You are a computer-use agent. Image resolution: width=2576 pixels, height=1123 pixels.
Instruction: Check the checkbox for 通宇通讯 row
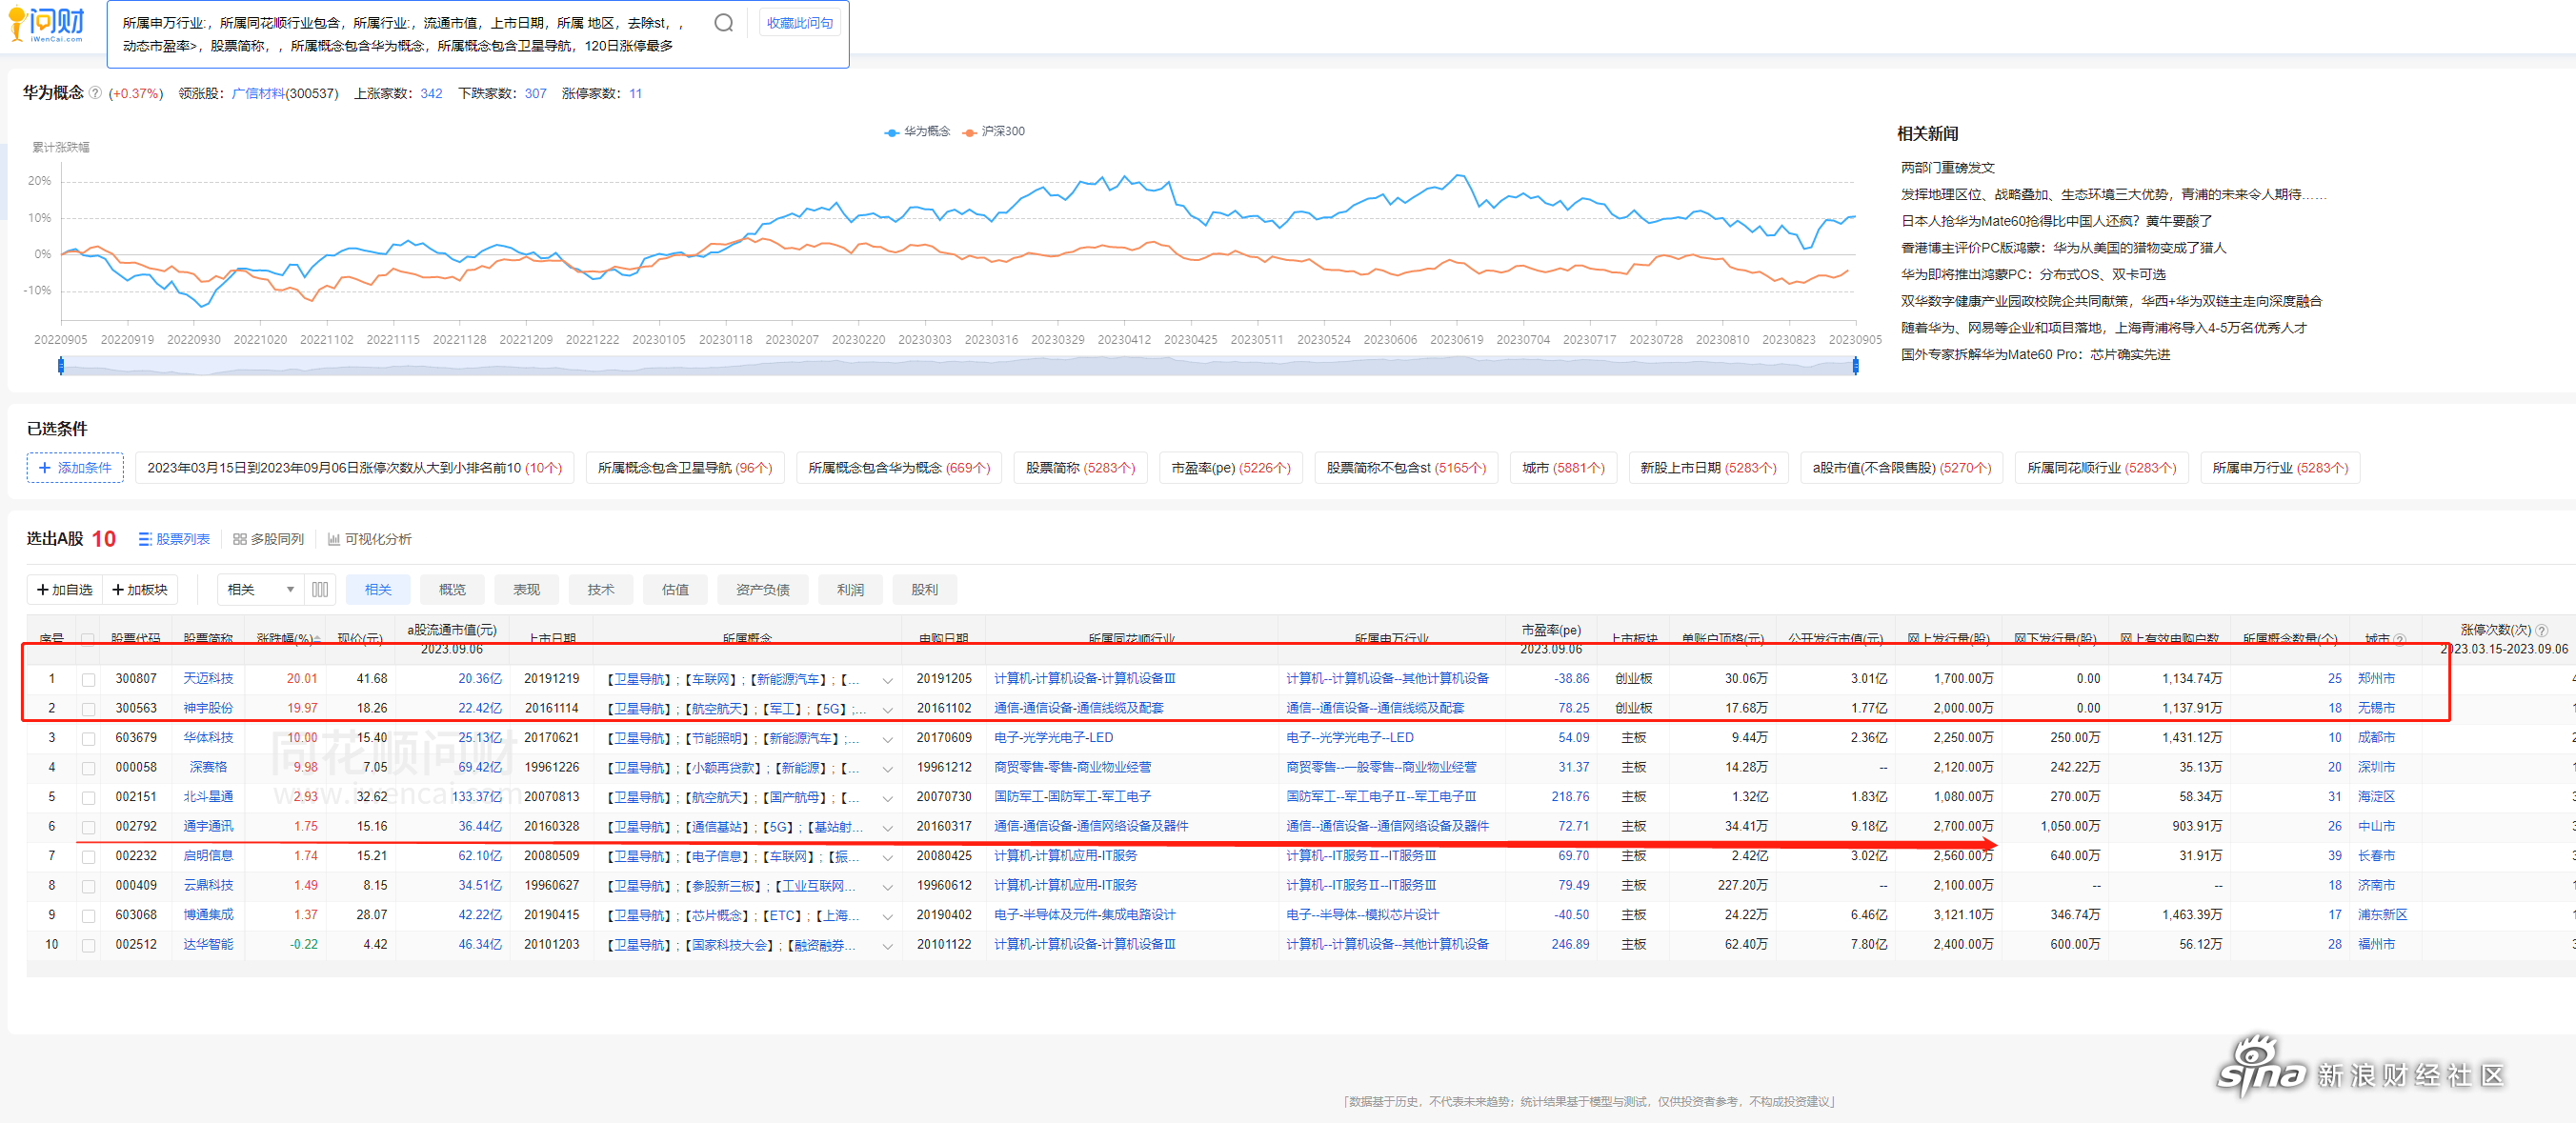click(88, 827)
